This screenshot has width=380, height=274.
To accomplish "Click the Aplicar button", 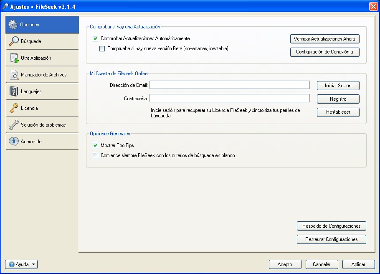I will coord(358,264).
